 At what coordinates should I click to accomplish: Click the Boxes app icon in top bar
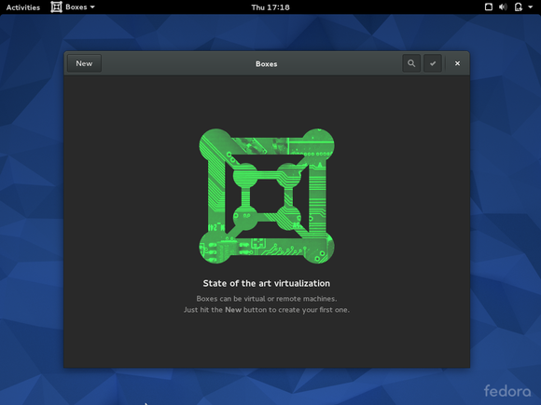click(x=56, y=7)
